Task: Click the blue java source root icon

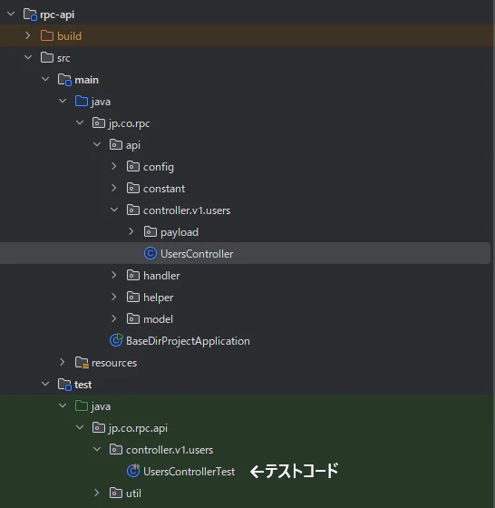Action: pyautogui.click(x=82, y=101)
